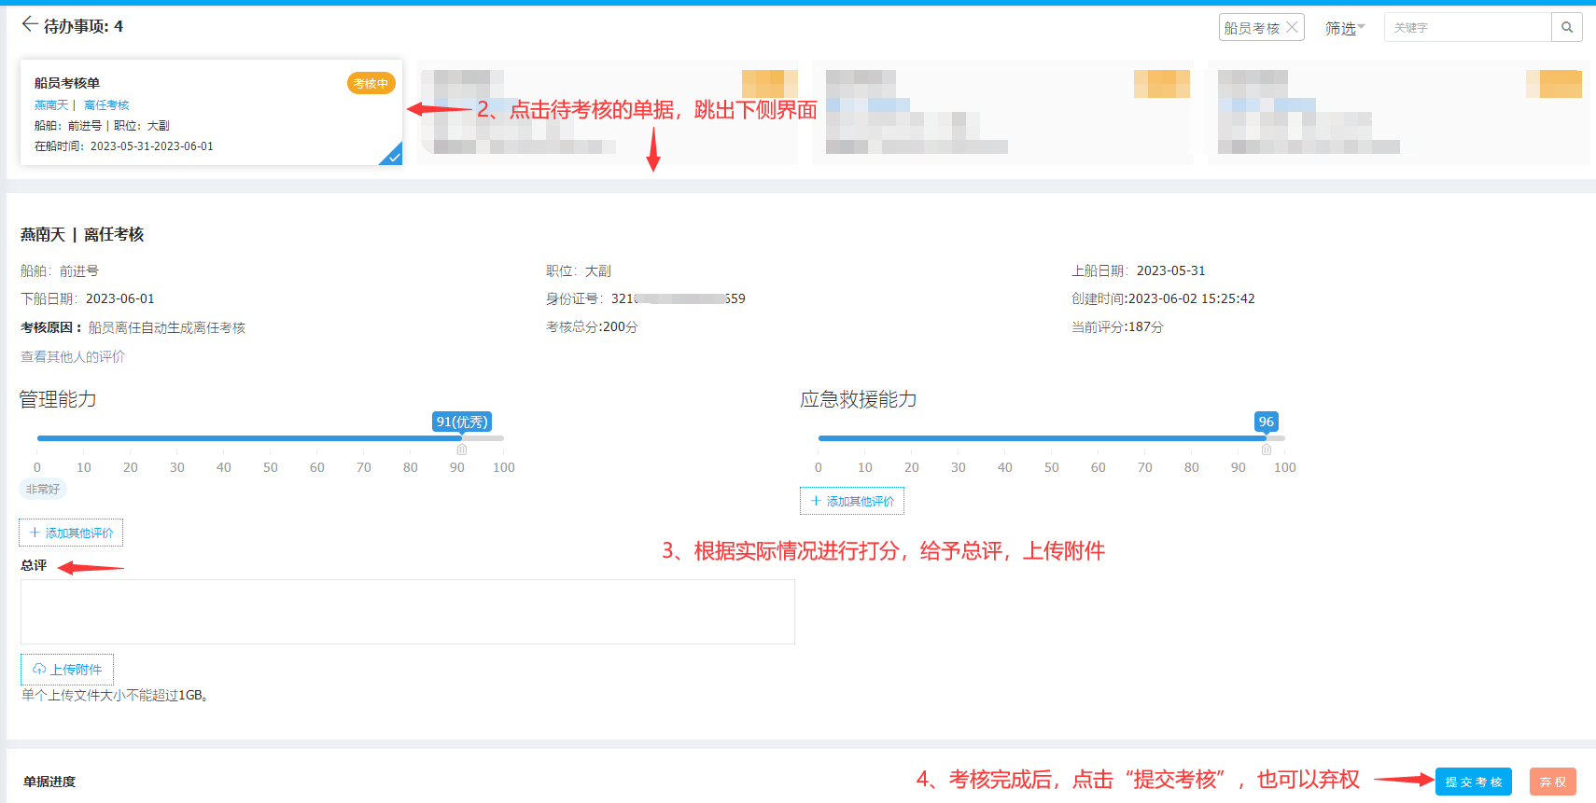Add other evaluation under 管理能力
1596x803 pixels.
coord(71,533)
